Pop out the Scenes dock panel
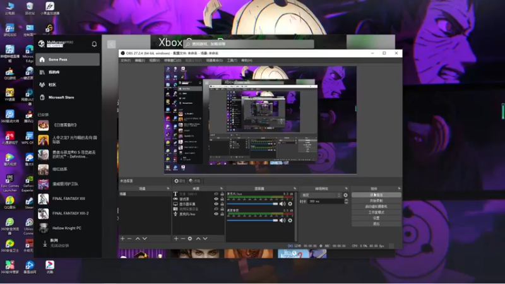The image size is (505, 284). click(x=168, y=188)
